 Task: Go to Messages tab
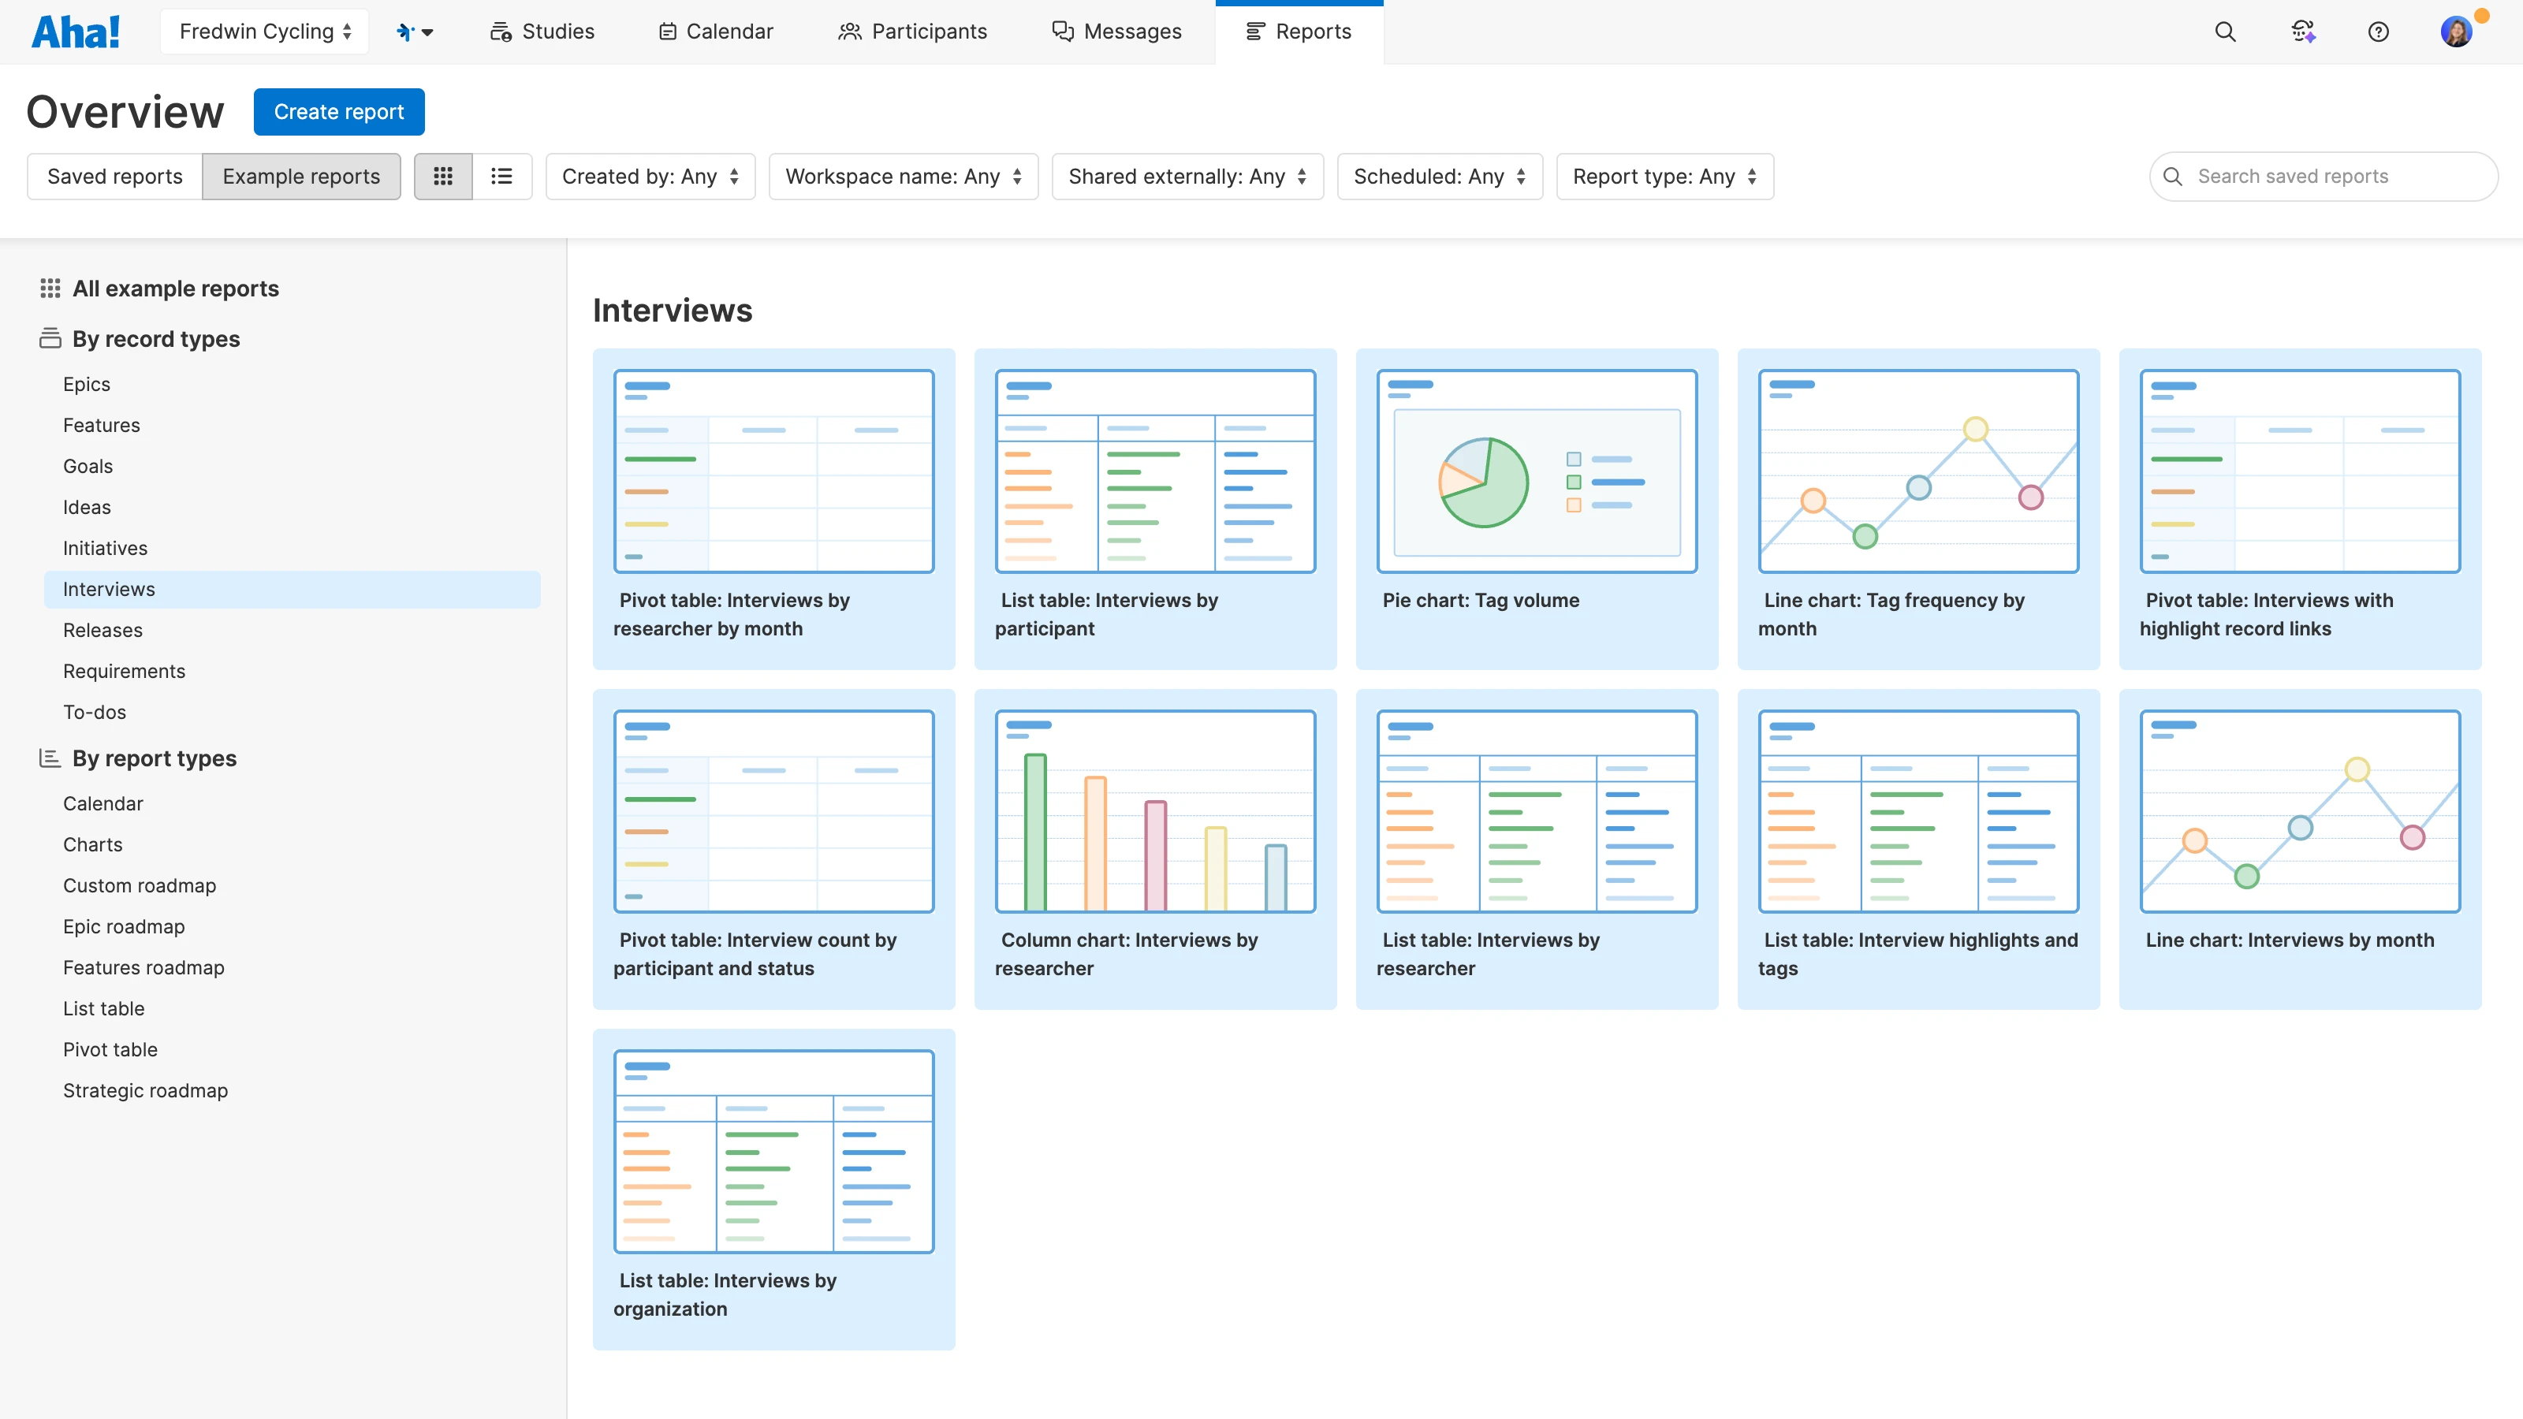(1116, 32)
